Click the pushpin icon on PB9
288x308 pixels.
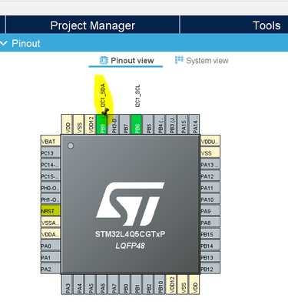105,112
